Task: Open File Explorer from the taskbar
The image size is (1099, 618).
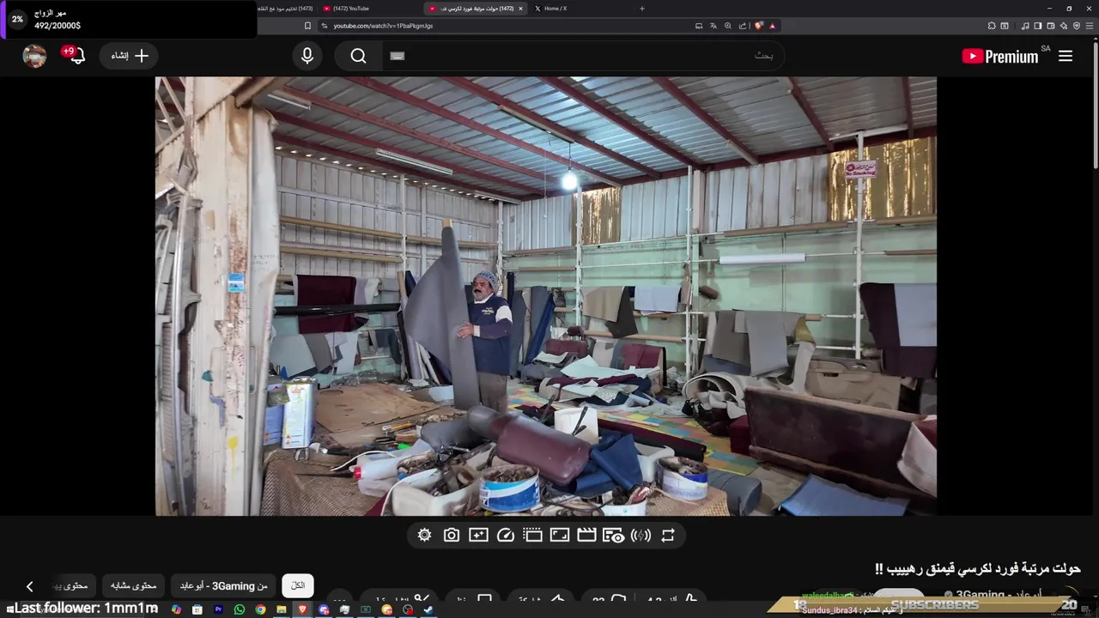Action: [281, 609]
